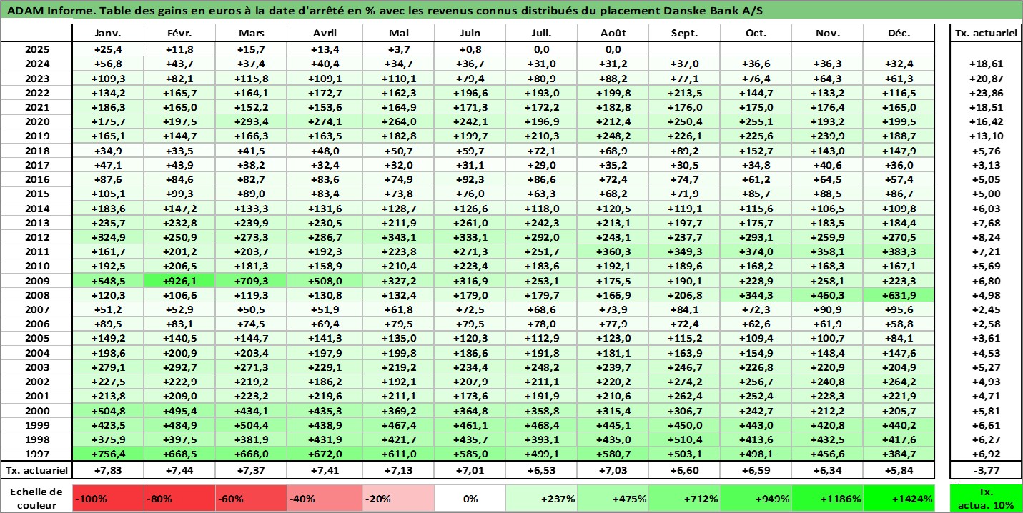This screenshot has width=1023, height=513.
Task: Click the +475% green scale swatch
Action: pyautogui.click(x=613, y=499)
